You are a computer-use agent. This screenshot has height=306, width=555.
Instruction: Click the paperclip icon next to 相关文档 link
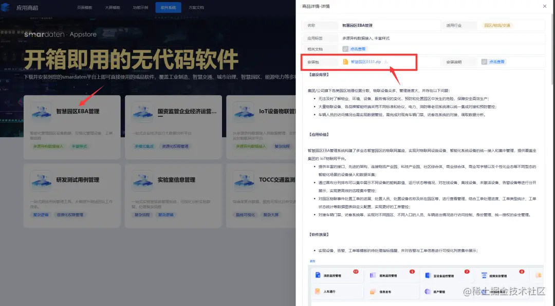click(x=344, y=47)
